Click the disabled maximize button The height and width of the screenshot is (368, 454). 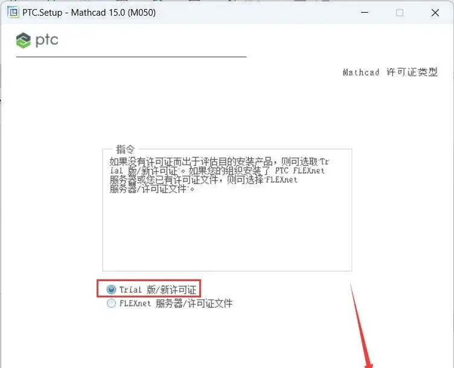pos(400,13)
